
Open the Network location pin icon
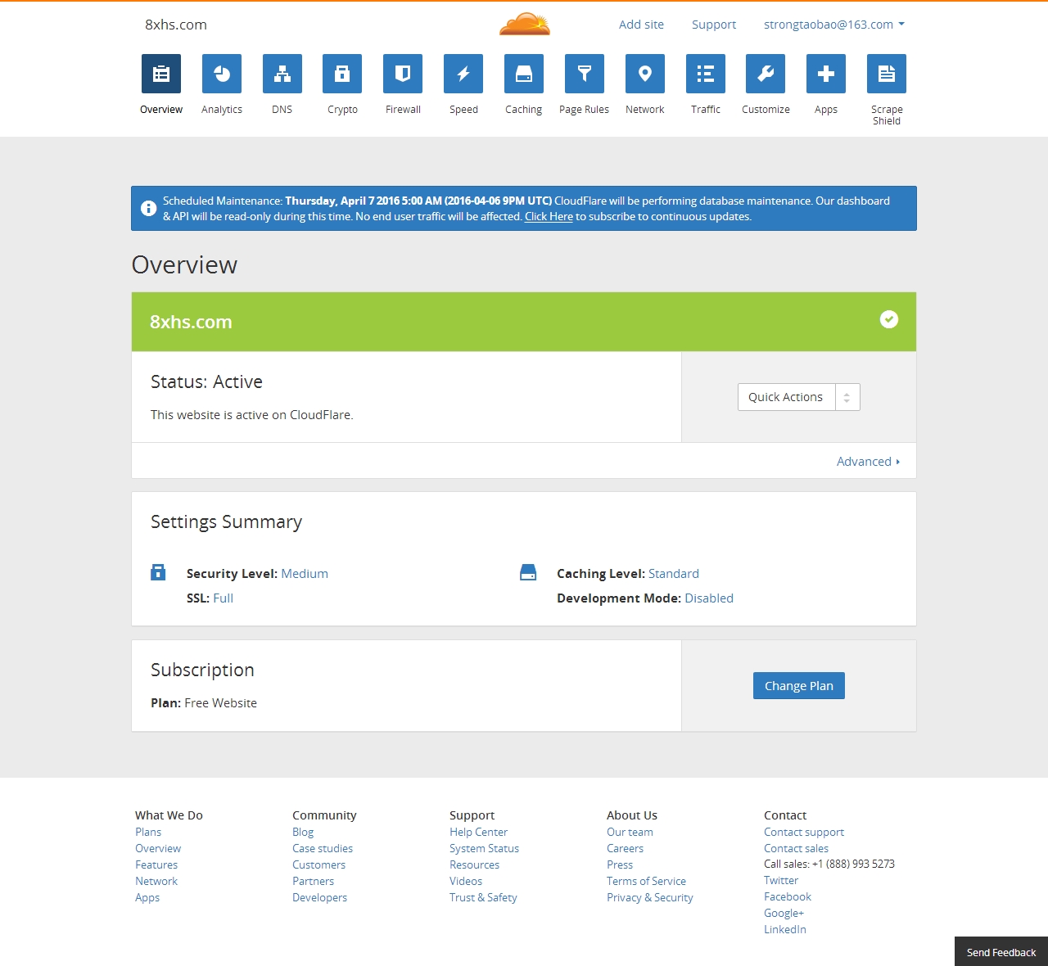[x=645, y=74]
